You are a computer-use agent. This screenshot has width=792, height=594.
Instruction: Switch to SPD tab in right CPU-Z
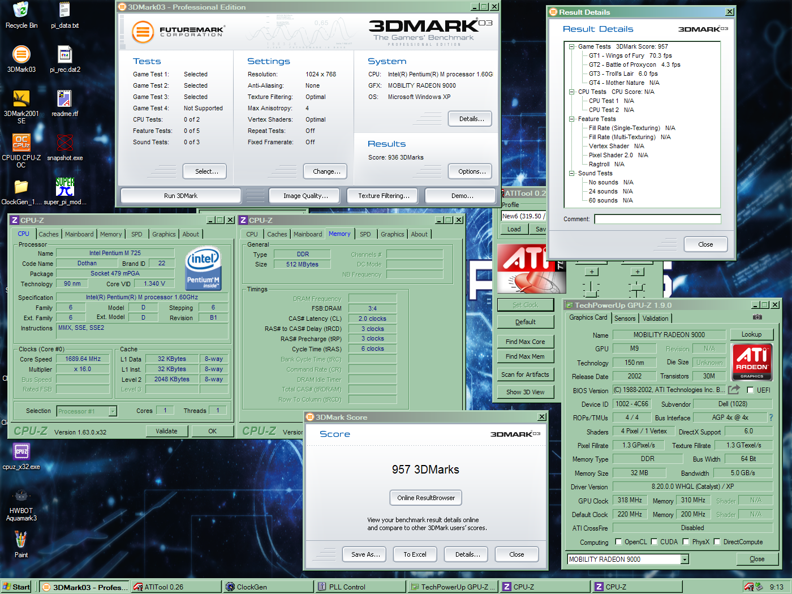coord(365,234)
